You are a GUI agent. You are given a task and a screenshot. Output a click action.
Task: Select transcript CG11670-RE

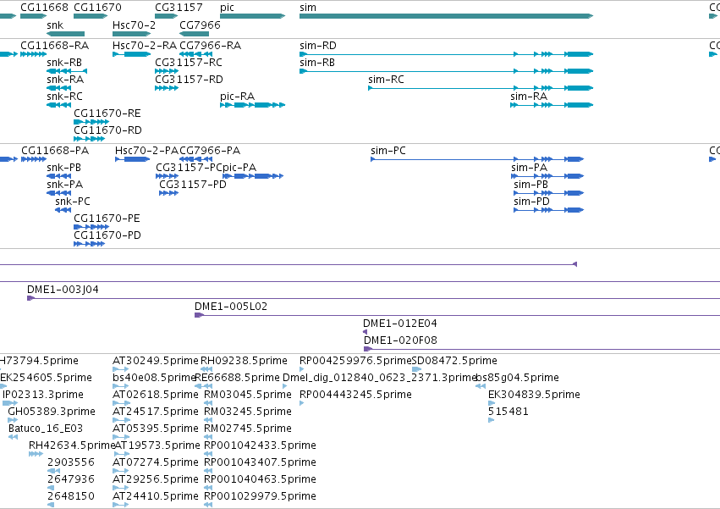(x=91, y=122)
